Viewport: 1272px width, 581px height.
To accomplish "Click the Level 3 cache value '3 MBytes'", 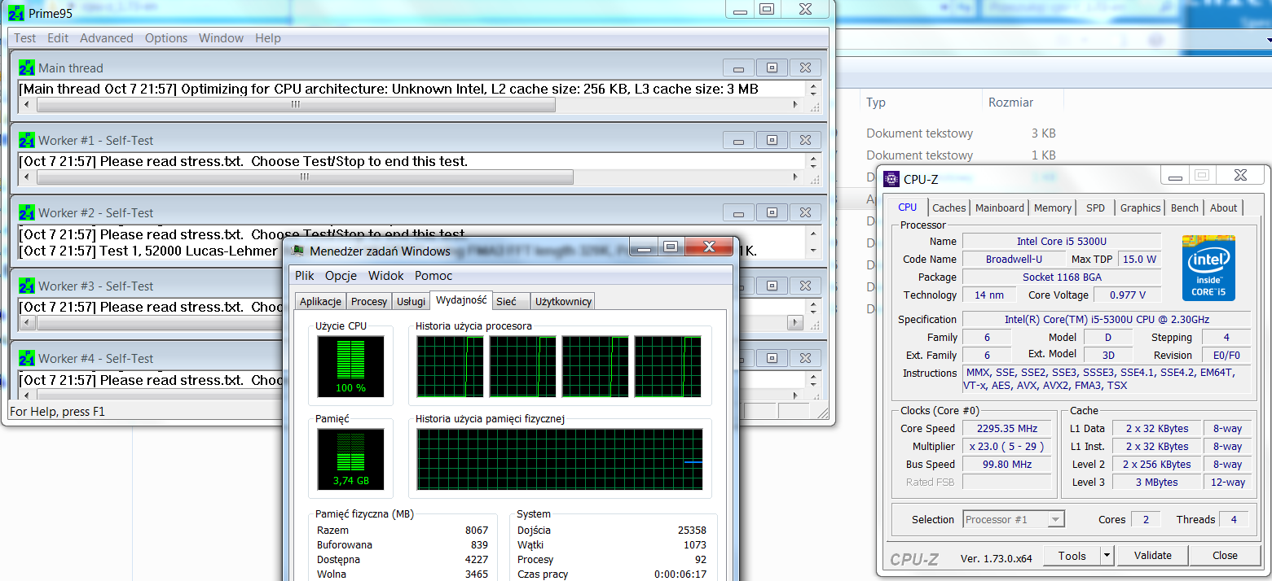I will coord(1157,482).
